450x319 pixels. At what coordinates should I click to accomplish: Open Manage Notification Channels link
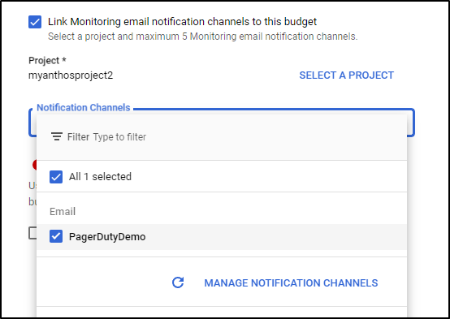(291, 282)
